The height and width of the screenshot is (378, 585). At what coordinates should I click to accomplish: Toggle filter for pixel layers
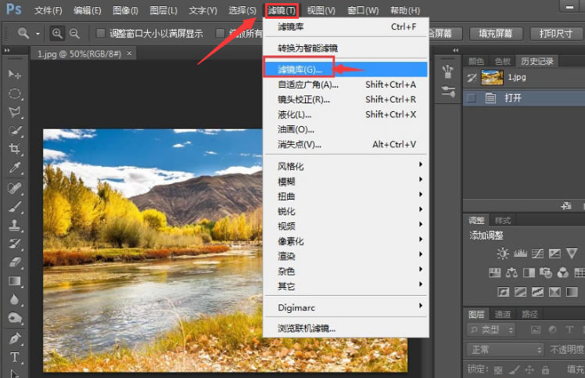pyautogui.click(x=536, y=329)
